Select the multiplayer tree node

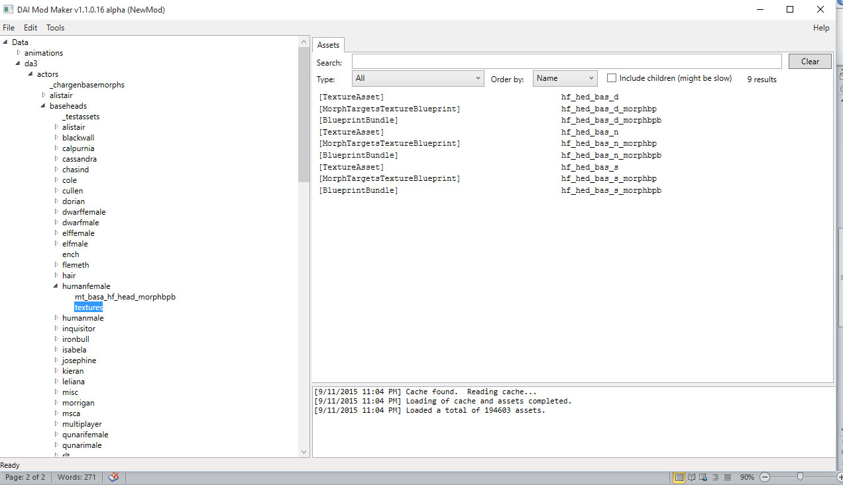pyautogui.click(x=82, y=424)
